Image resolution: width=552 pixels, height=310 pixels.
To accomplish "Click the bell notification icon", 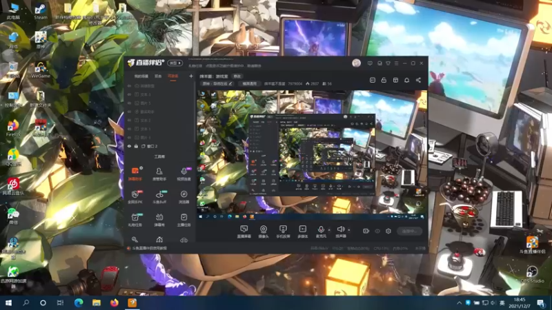I will 406,80.
